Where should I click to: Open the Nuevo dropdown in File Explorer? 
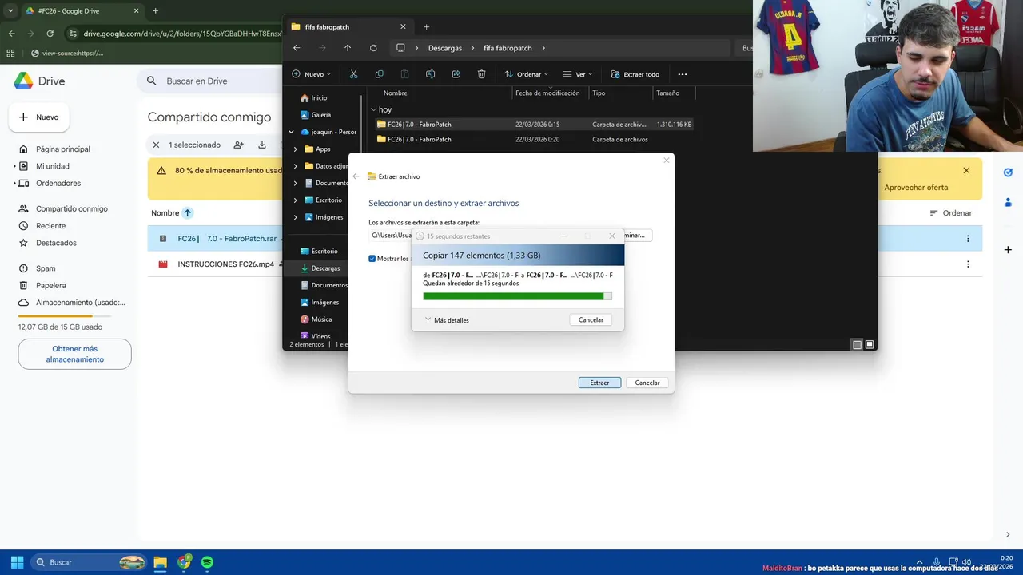coord(312,74)
